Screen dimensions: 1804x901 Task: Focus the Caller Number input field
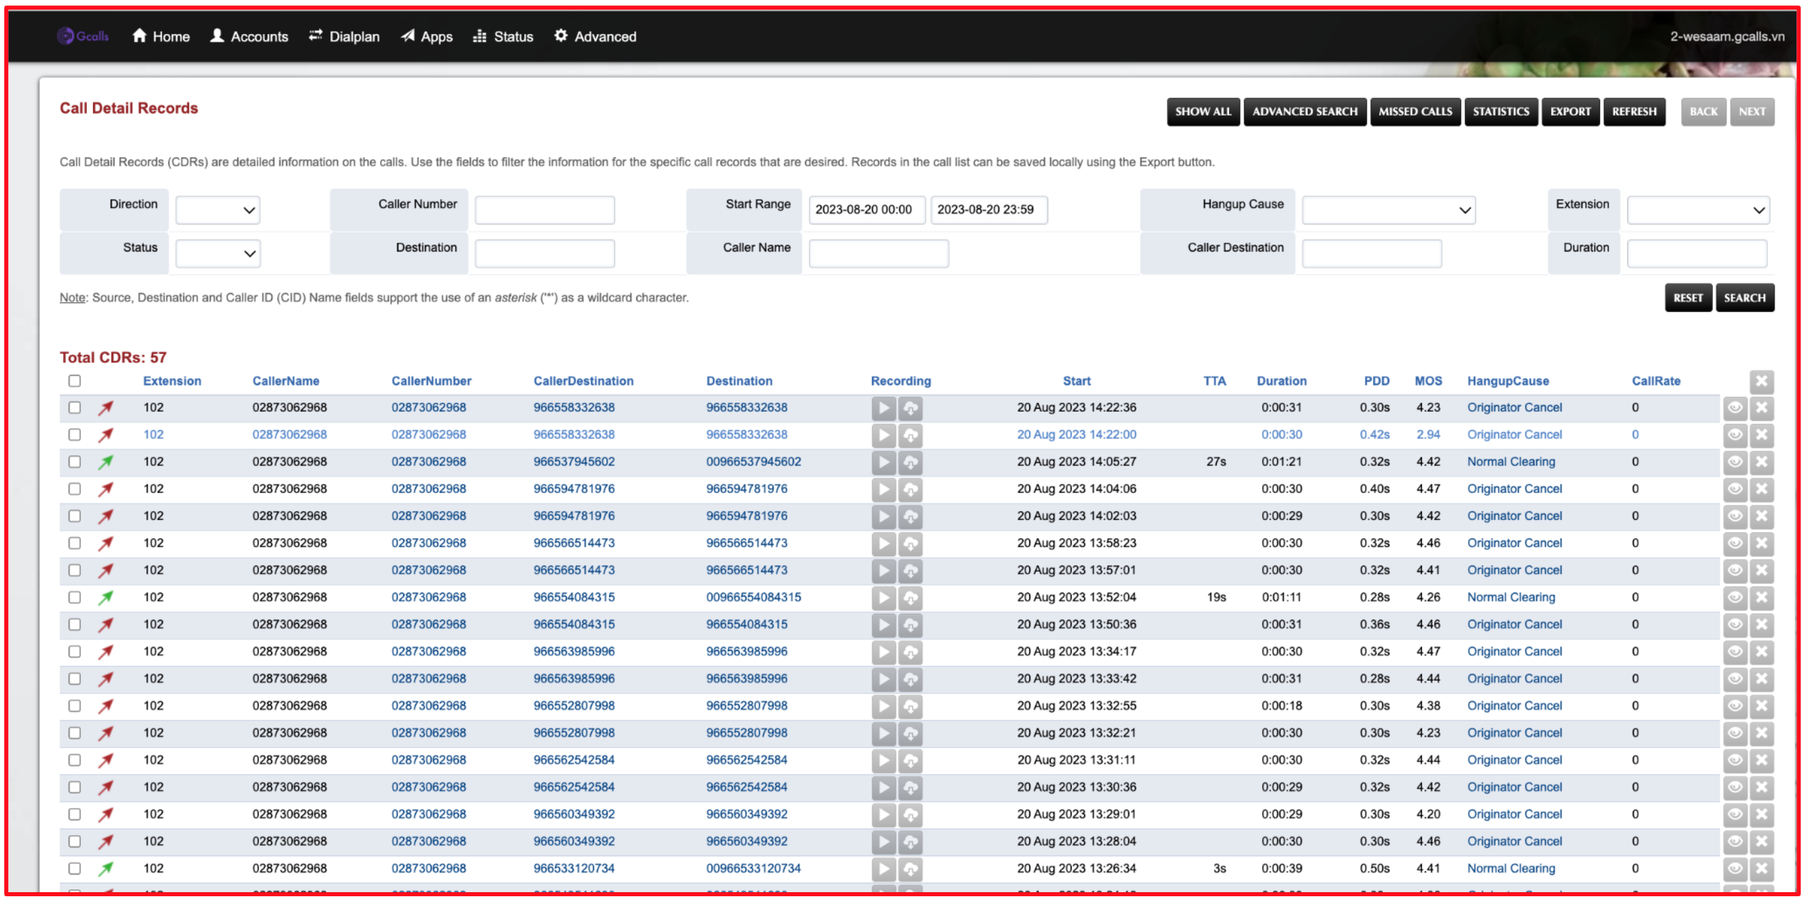point(544,210)
